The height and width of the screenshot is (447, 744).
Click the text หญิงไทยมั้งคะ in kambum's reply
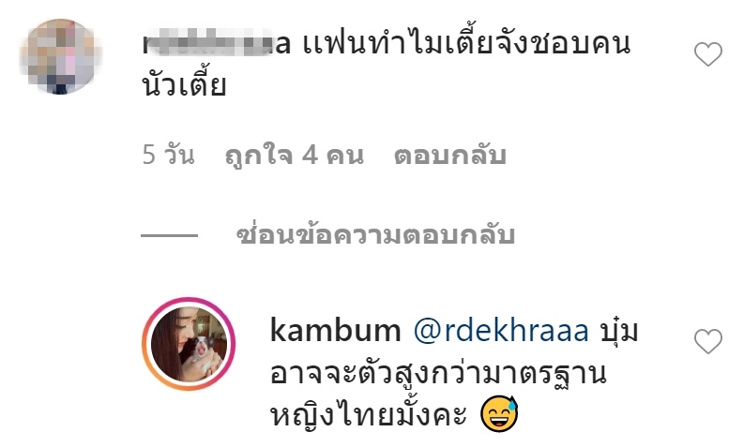click(x=369, y=414)
